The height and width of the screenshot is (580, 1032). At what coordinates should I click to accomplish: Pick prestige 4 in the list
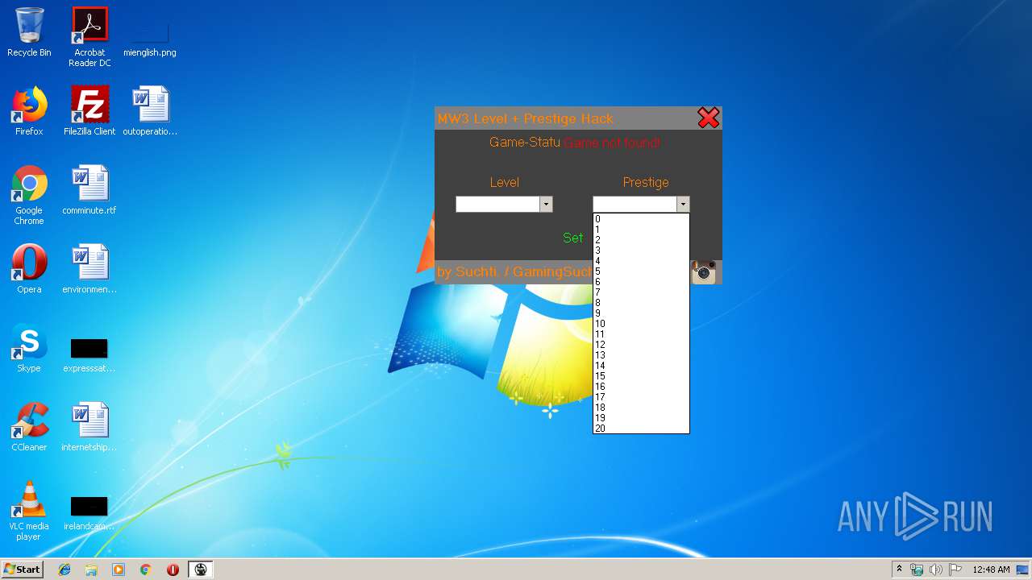(641, 261)
